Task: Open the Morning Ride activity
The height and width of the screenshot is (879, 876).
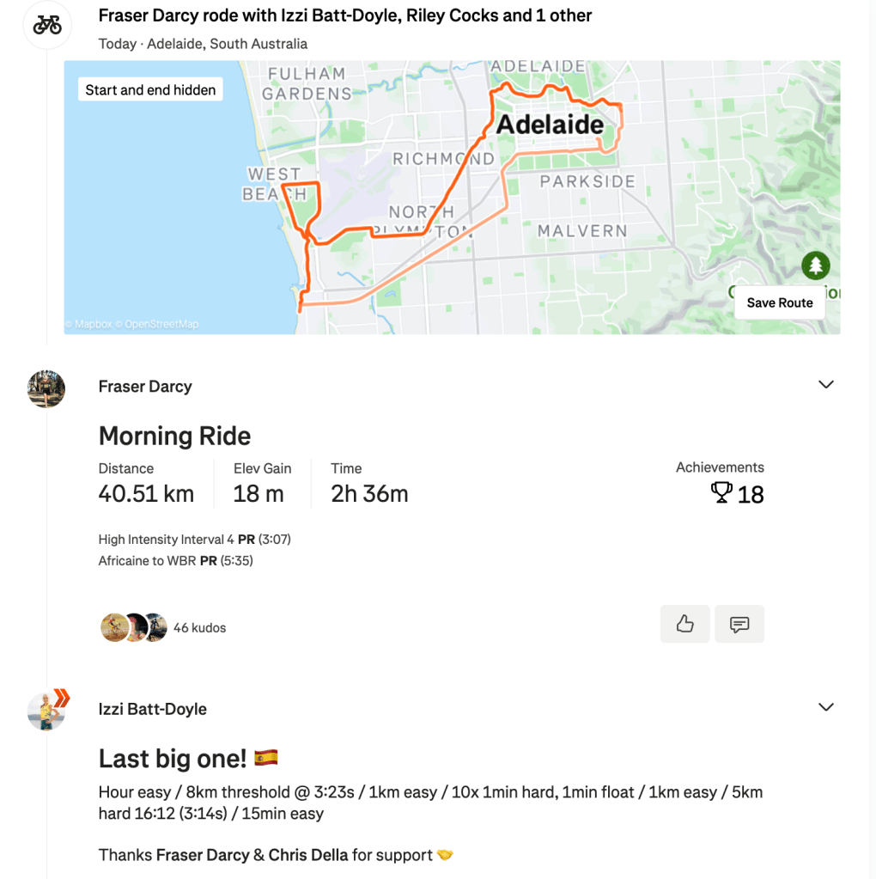Action: (x=174, y=436)
